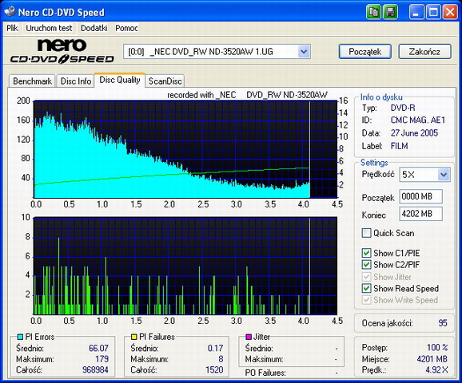Viewport: 462px width, 383px height.
Task: Open the NEC drive selection dropdown
Action: pyautogui.click(x=304, y=52)
